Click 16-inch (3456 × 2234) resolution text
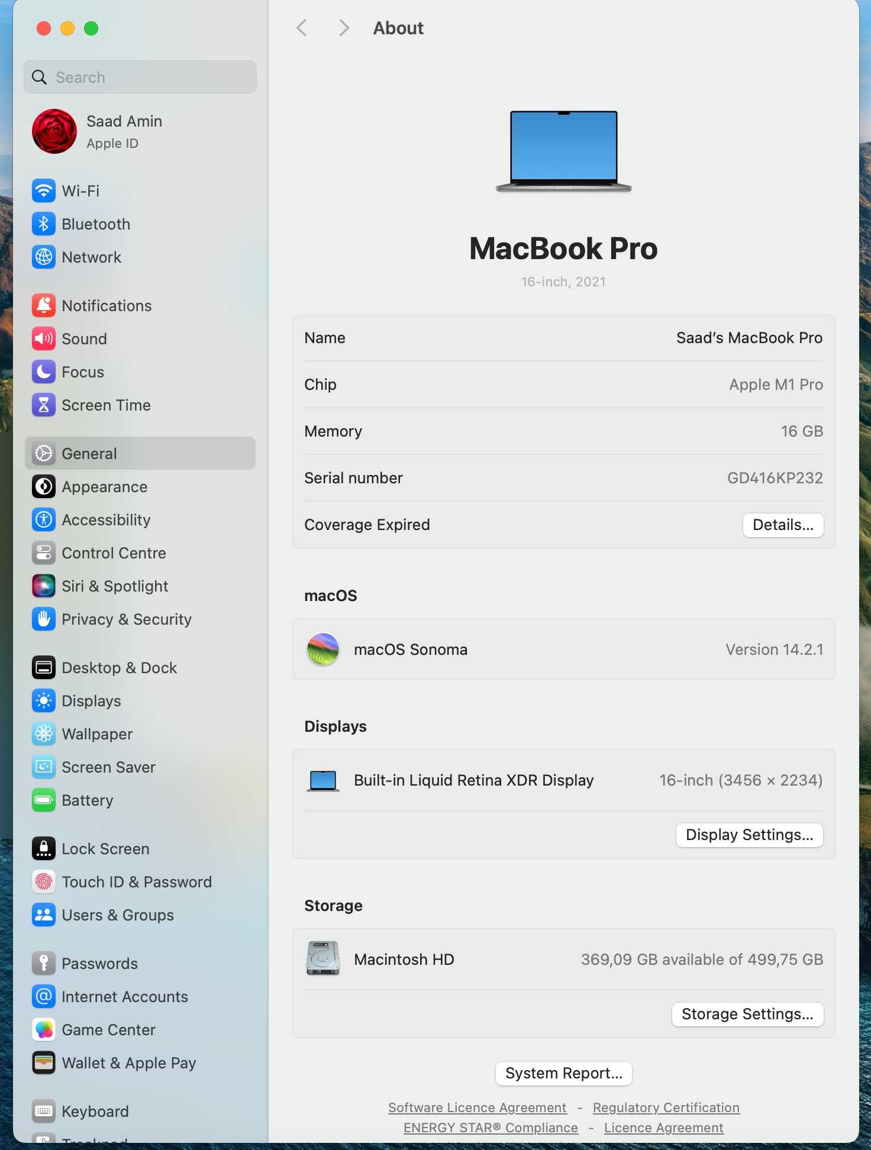871x1150 pixels. click(741, 781)
